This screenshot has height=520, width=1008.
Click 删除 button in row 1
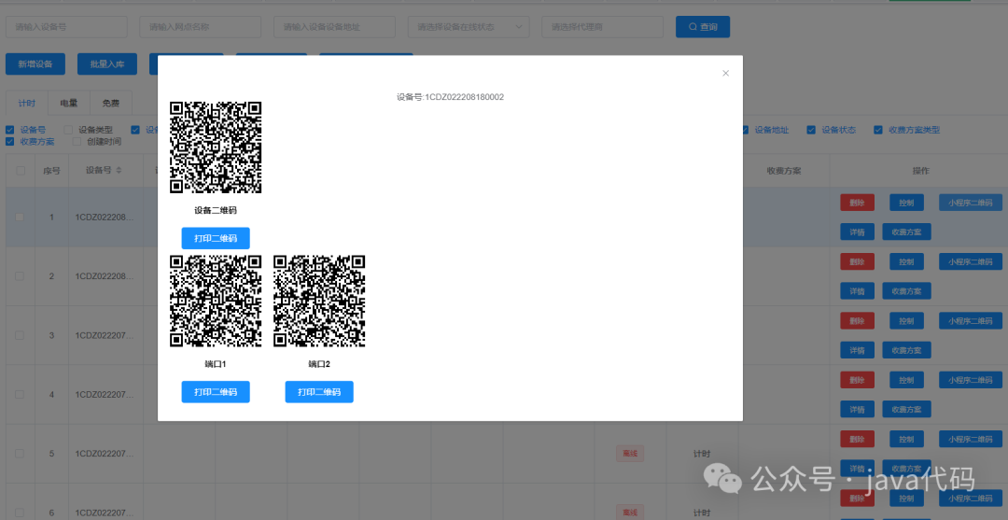[x=857, y=203]
